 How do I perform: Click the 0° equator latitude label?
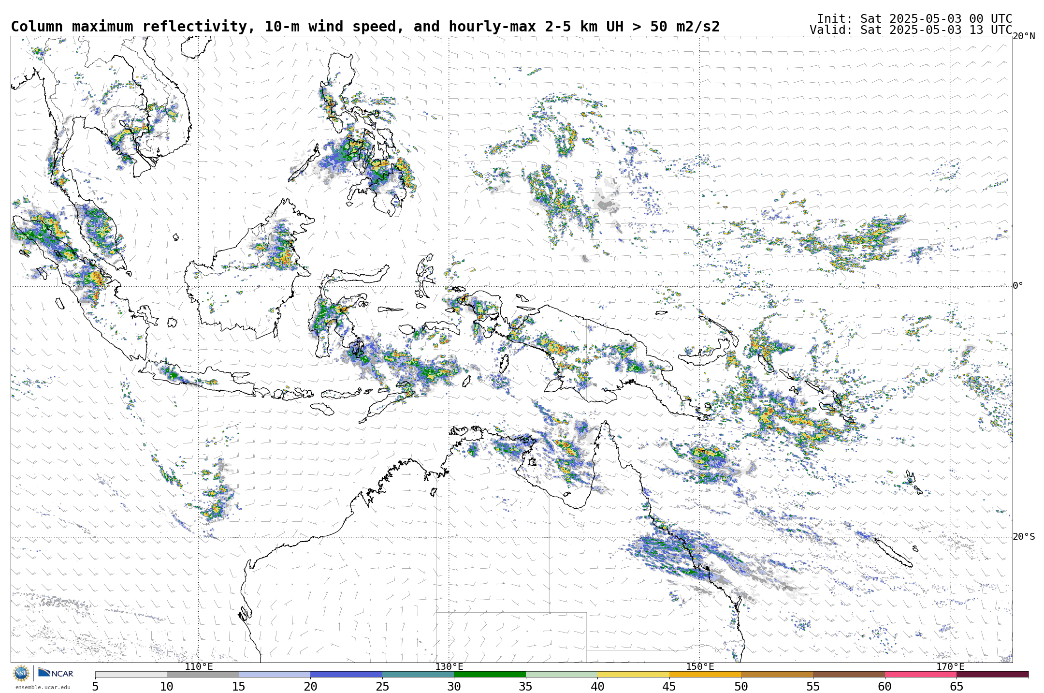(1018, 286)
